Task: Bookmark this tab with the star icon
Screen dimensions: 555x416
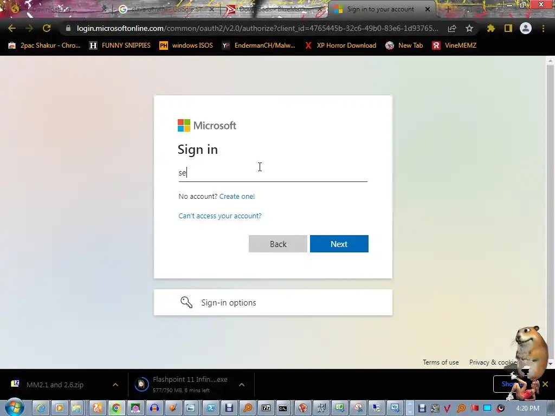Action: click(x=469, y=28)
